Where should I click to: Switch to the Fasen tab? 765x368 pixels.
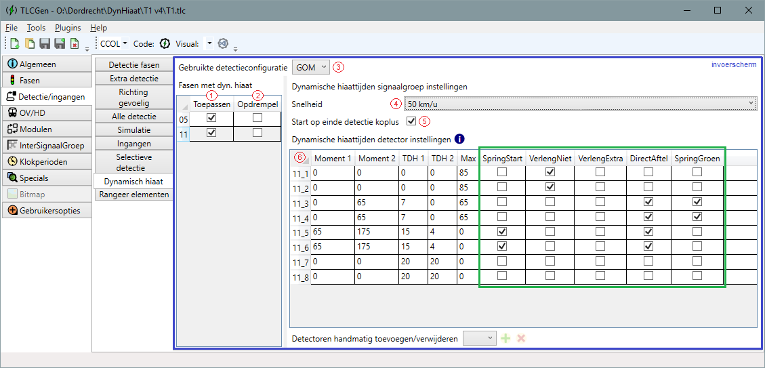[x=46, y=81]
